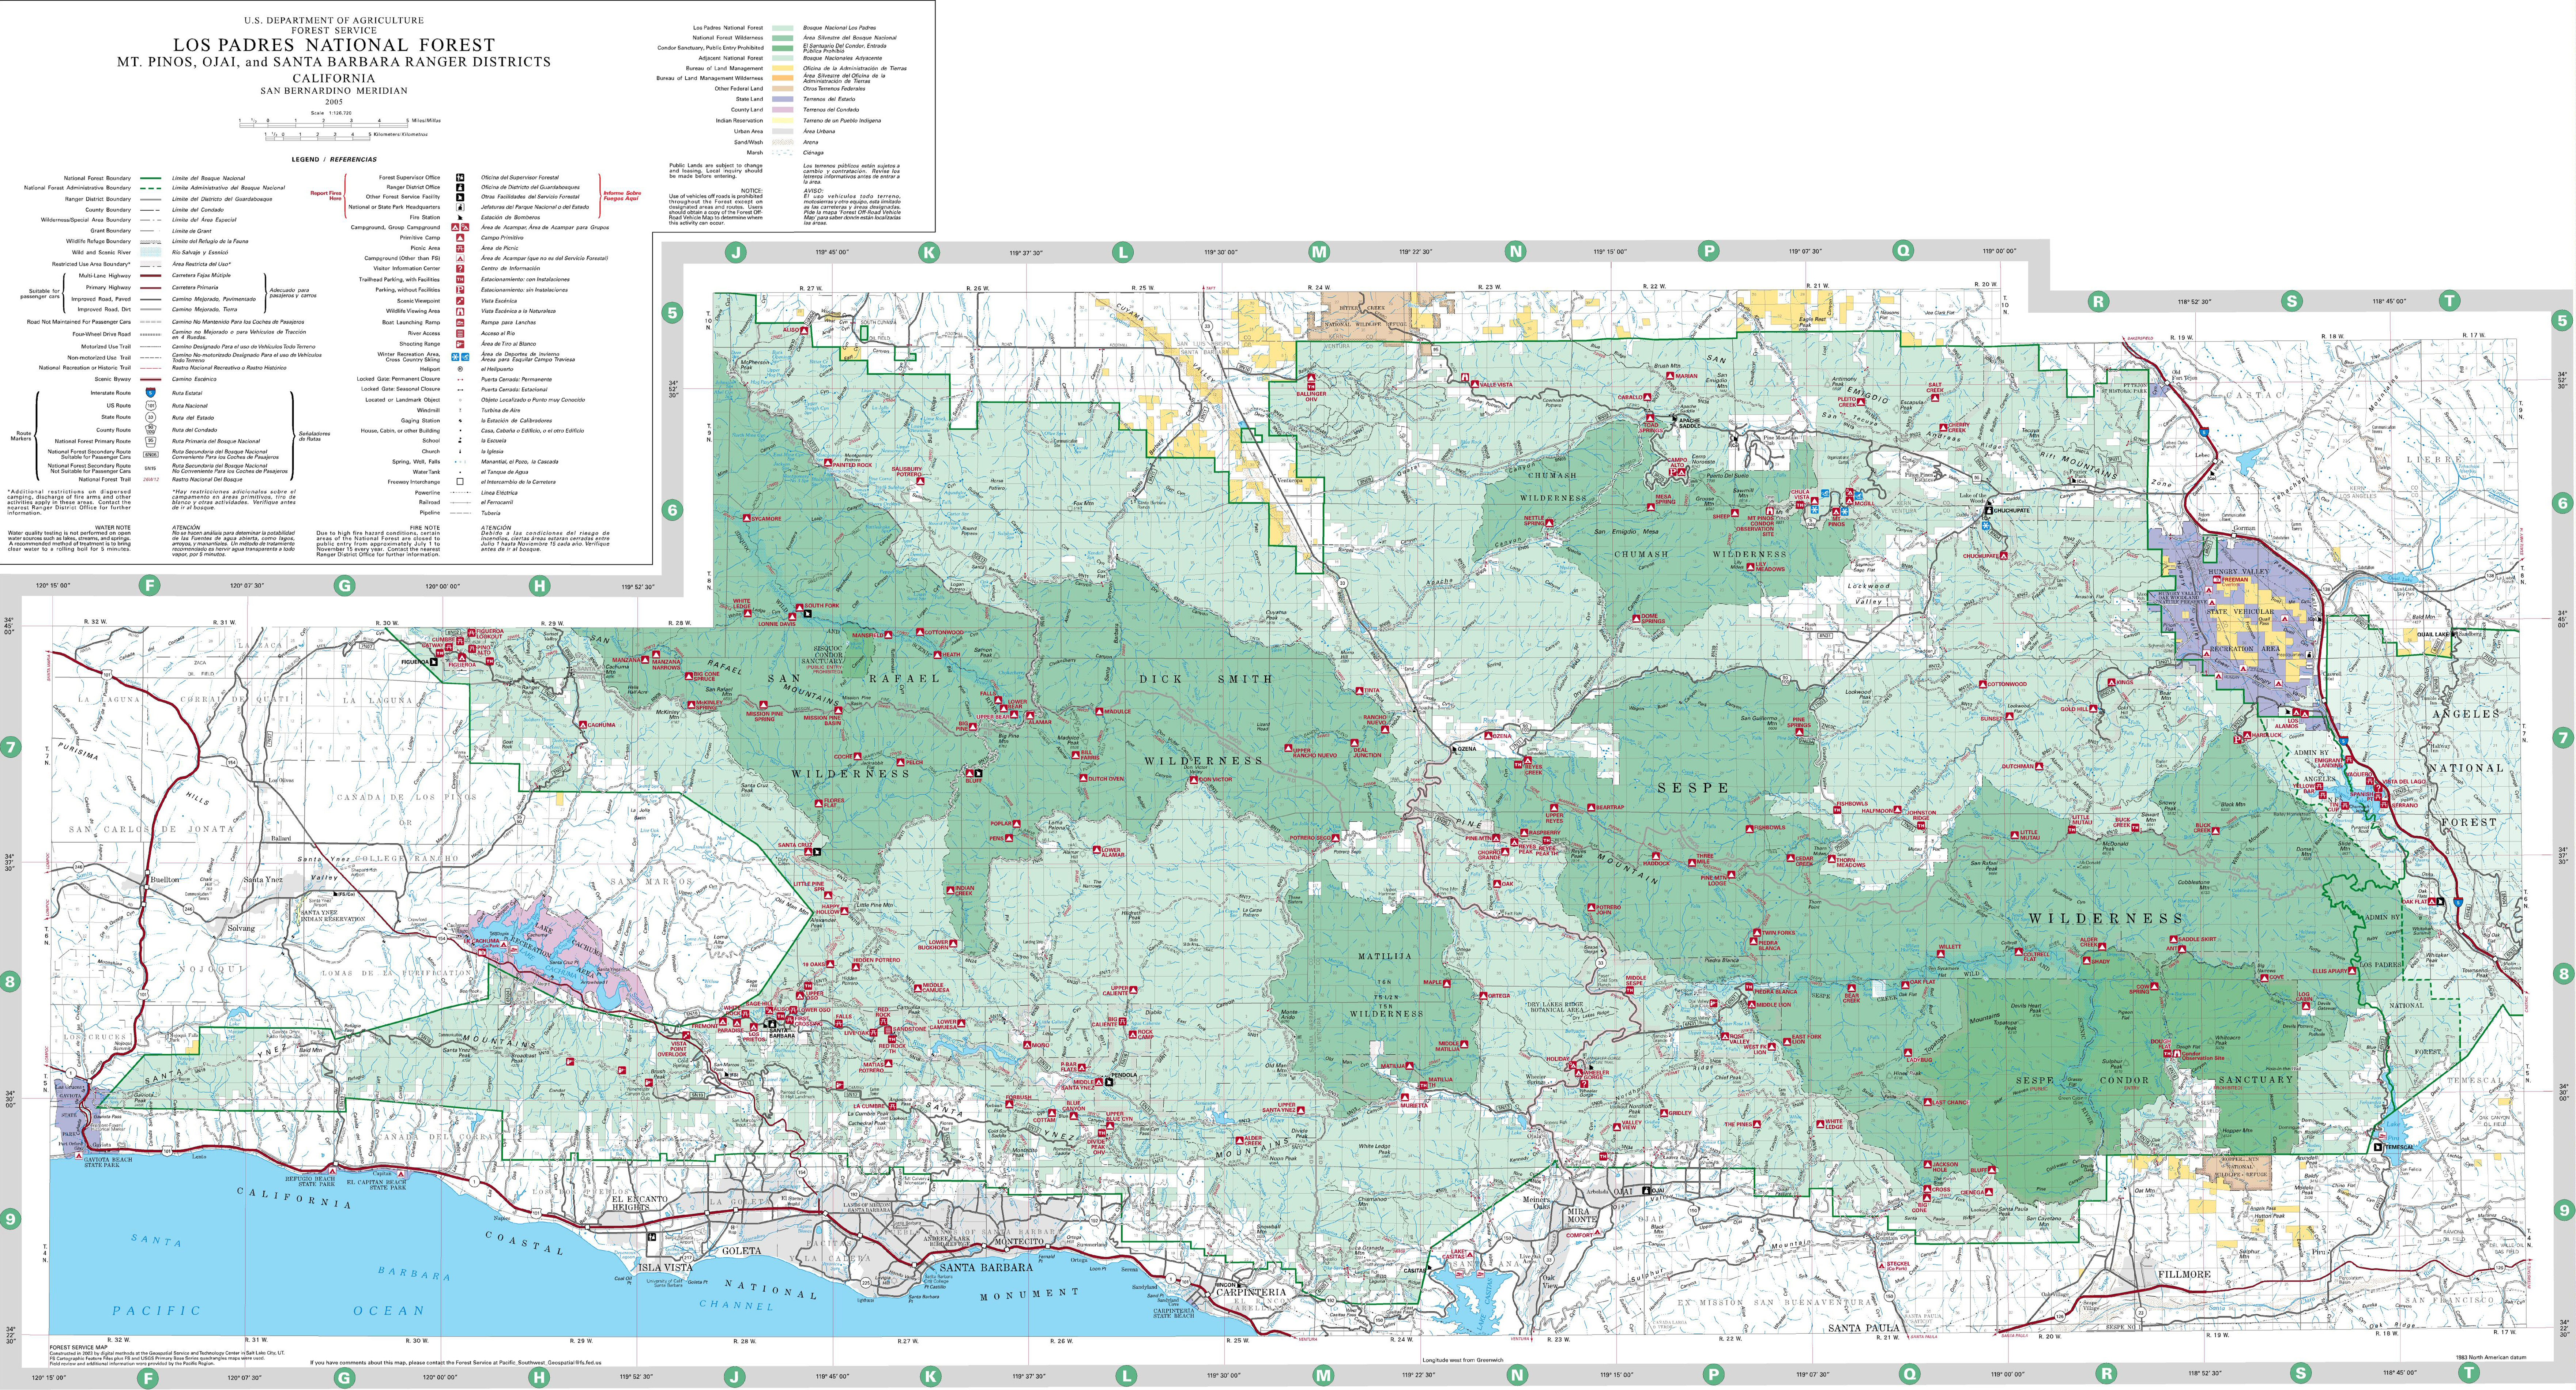Viewport: 2576px width, 1390px height.
Task: Select the Boat Launching Ramp legend icon
Action: (x=460, y=323)
